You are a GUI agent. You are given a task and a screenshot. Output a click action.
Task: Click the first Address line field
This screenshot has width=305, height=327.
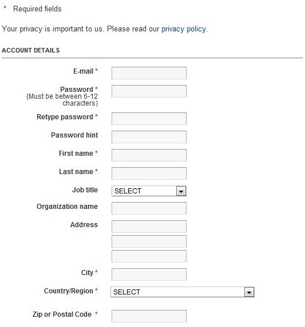[x=149, y=227]
